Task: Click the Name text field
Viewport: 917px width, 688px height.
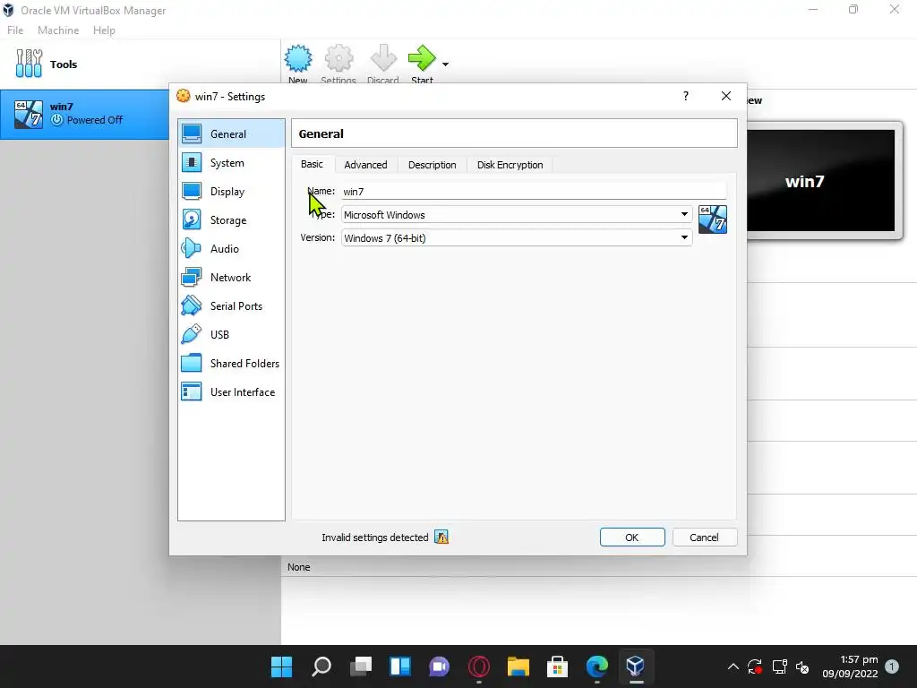Action: (534, 192)
